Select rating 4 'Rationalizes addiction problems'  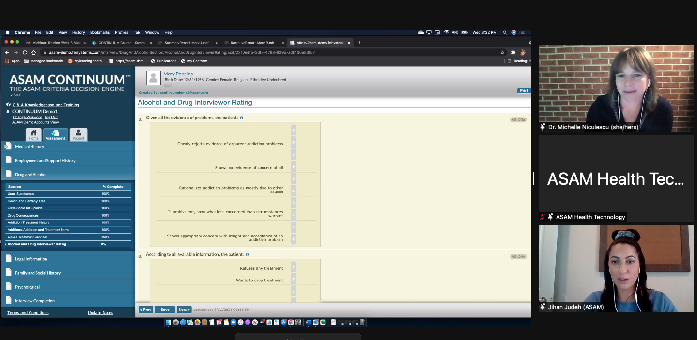click(294, 191)
